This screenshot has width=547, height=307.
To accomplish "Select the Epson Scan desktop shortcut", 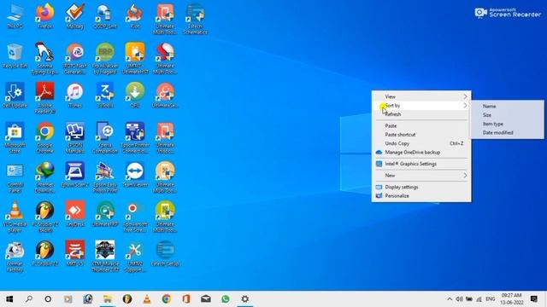I will pyautogui.click(x=75, y=175).
